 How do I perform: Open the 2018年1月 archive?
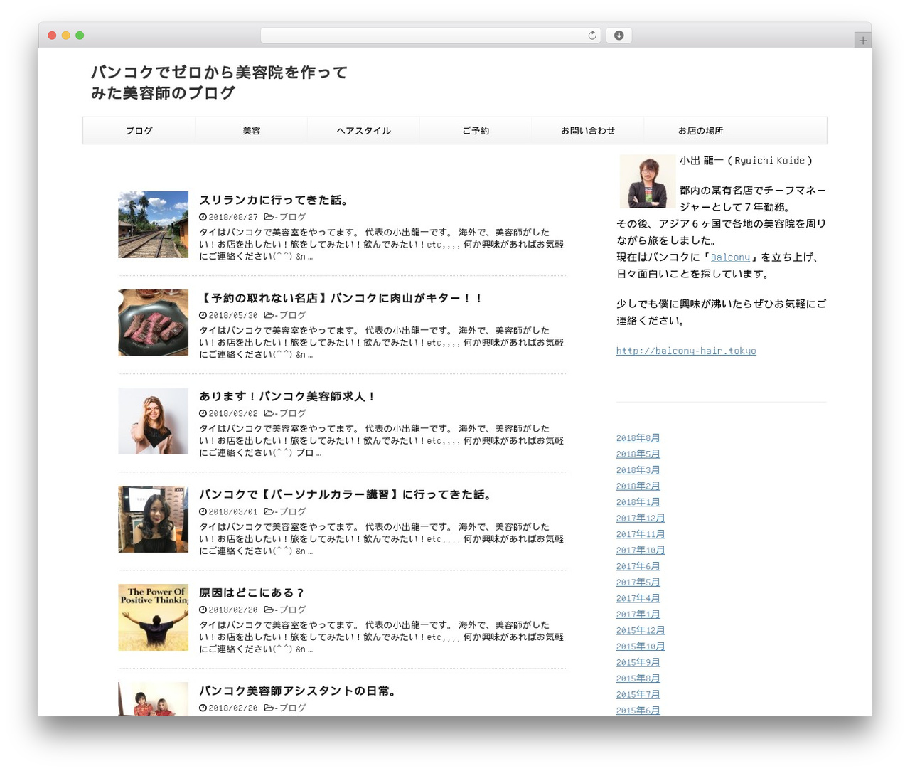(638, 502)
